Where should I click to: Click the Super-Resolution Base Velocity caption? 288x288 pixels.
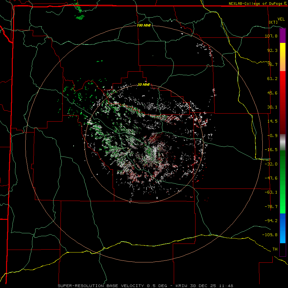pos(146,286)
